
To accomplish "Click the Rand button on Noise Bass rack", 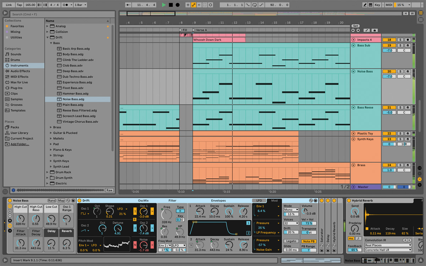I will coord(52,201).
